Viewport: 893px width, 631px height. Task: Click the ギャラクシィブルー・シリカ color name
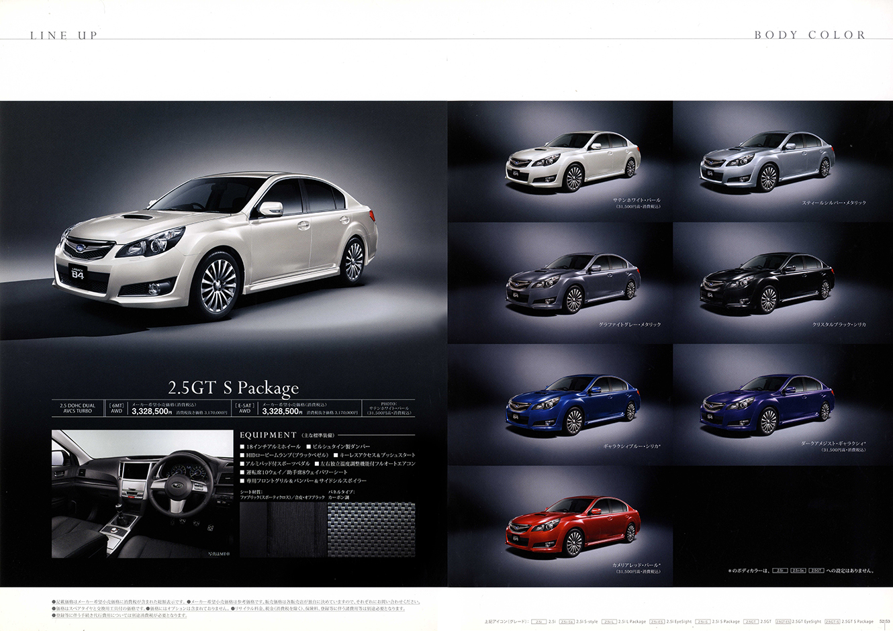pyautogui.click(x=632, y=446)
